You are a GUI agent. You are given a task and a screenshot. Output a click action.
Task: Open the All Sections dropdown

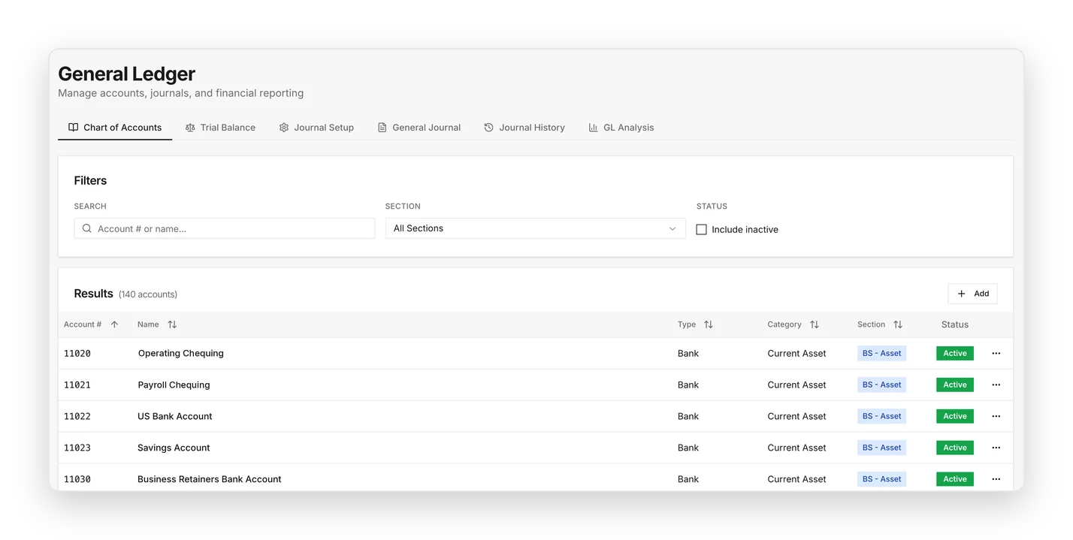coord(535,228)
